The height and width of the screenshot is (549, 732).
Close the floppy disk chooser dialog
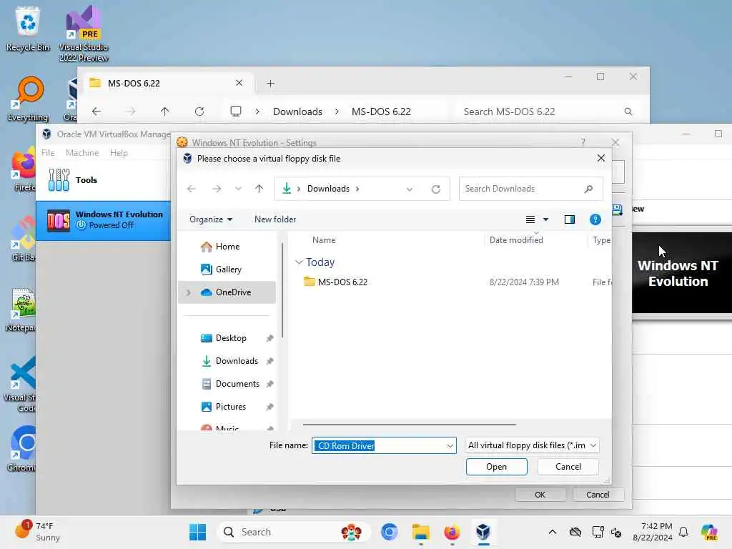click(x=601, y=158)
